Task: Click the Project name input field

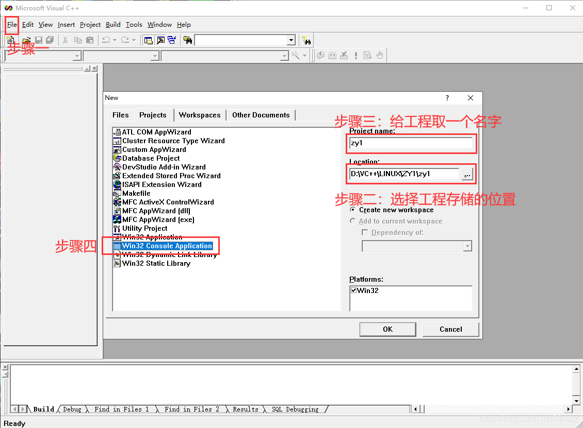Action: point(411,143)
